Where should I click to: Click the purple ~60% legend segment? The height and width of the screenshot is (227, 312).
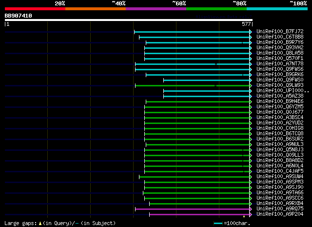156,9
